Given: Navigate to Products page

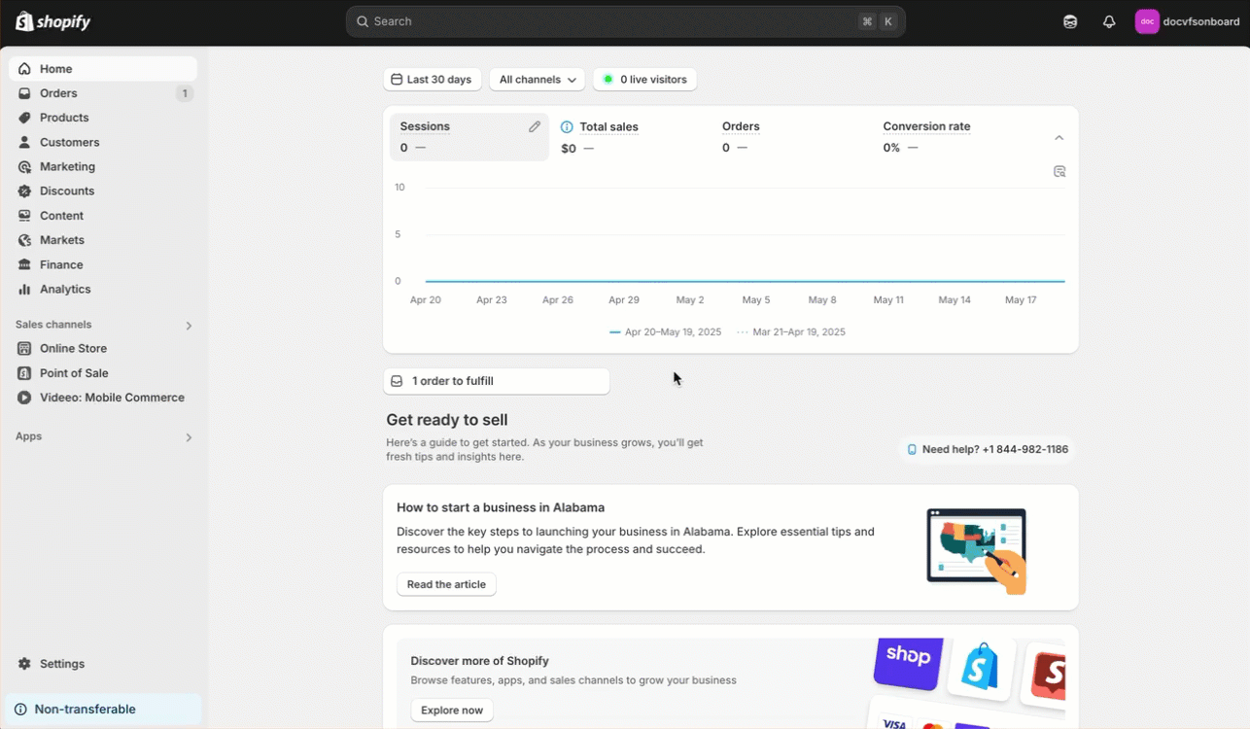Looking at the screenshot, I should tap(64, 118).
